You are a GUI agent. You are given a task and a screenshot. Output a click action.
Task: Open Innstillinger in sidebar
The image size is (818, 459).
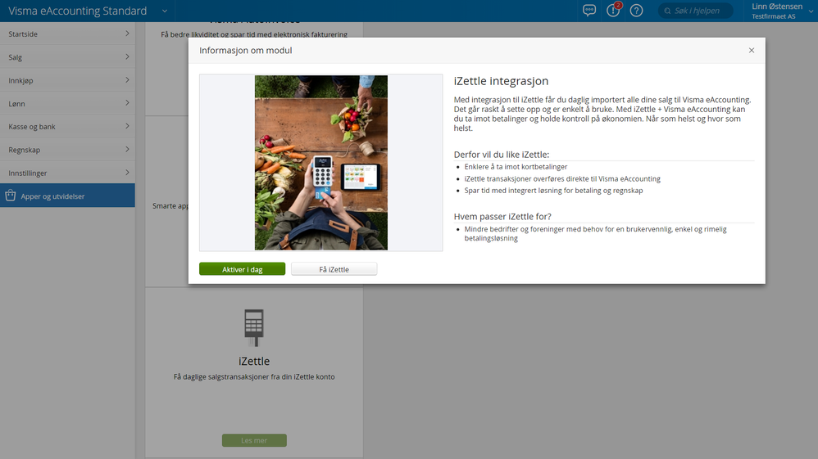tap(67, 173)
